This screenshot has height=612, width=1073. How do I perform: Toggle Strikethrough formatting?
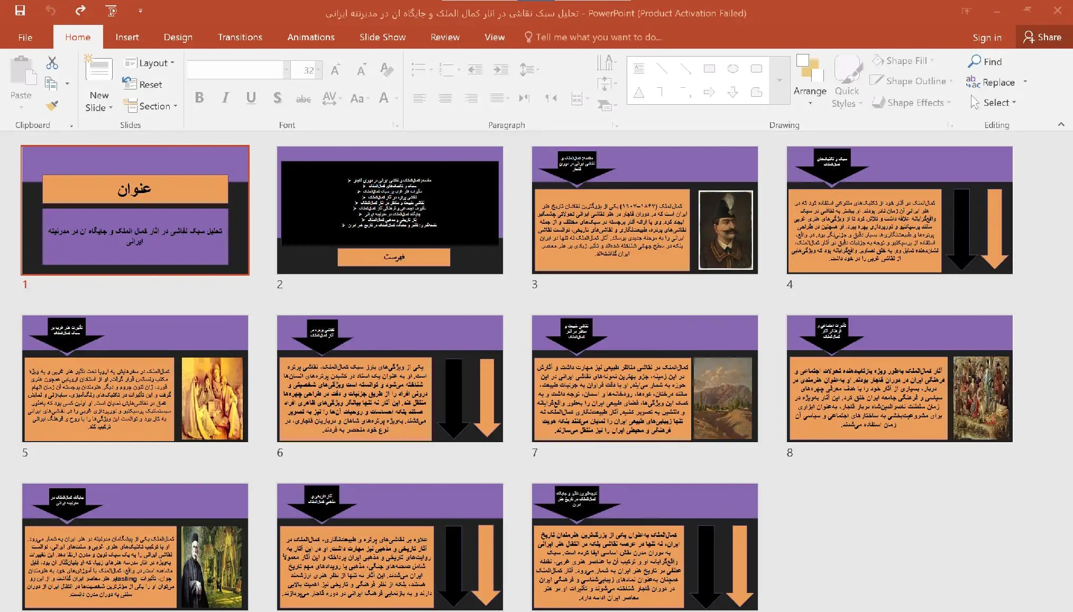click(x=303, y=98)
